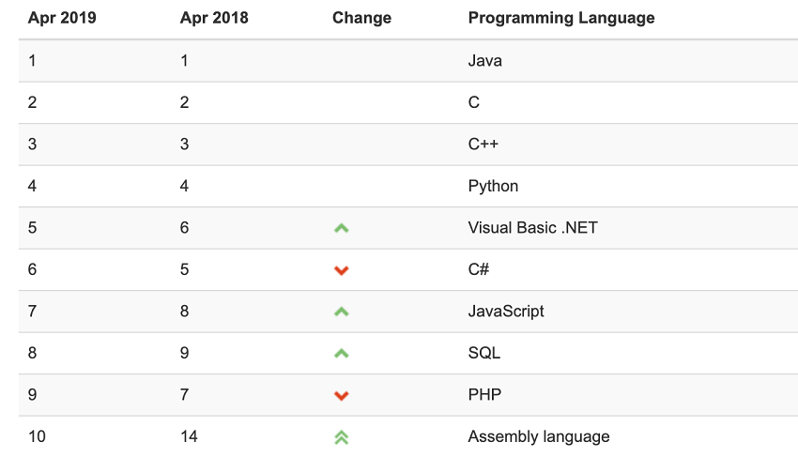798x457 pixels.
Task: Click the red down arrow beside C#
Action: point(342,270)
